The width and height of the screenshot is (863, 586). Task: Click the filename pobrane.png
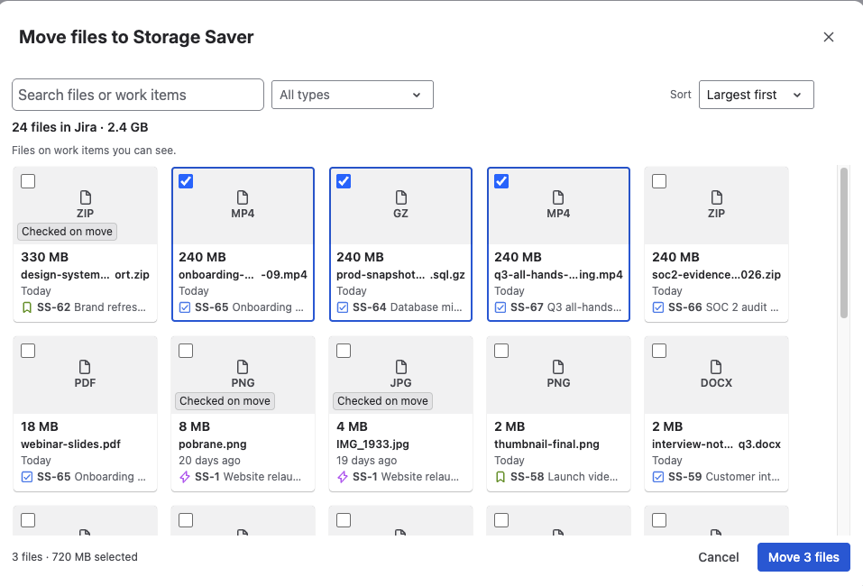coord(213,444)
